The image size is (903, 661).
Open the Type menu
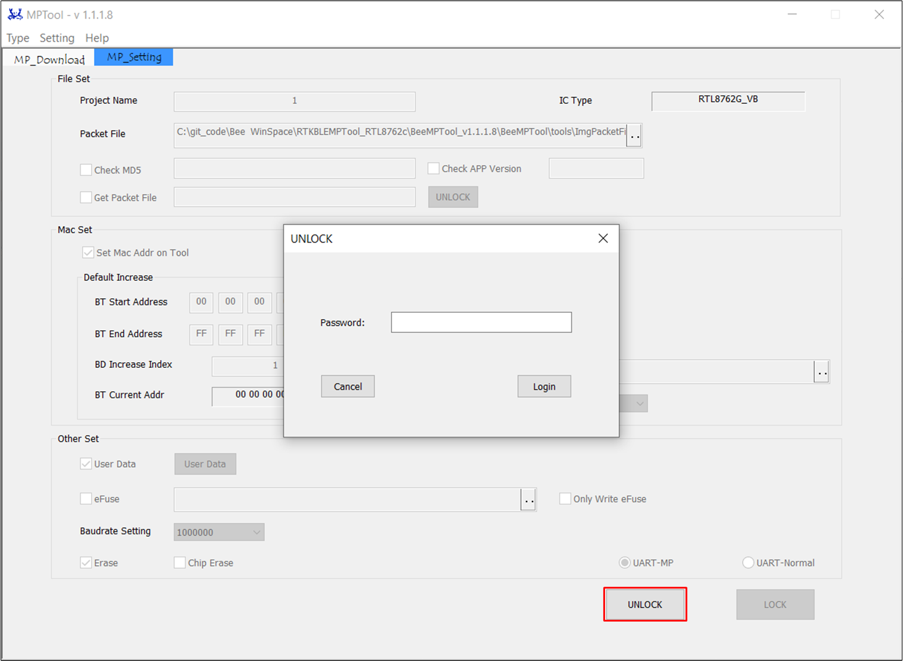tap(18, 38)
